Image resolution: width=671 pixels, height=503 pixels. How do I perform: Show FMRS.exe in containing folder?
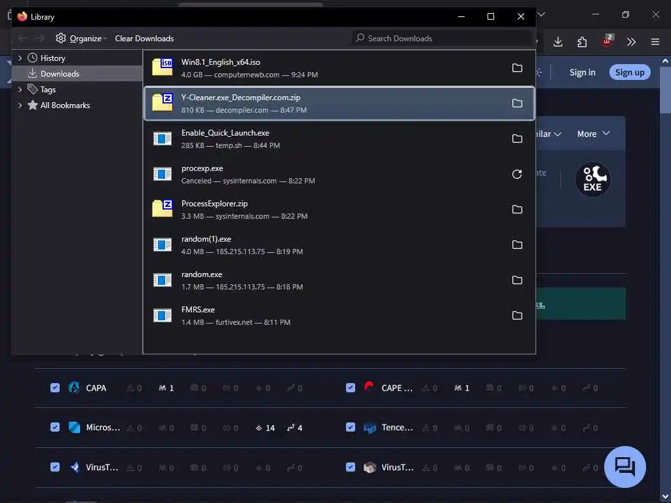pos(517,316)
